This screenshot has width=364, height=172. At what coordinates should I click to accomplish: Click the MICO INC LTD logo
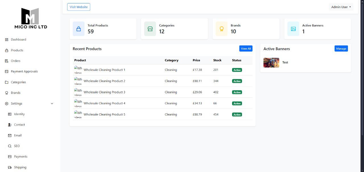pyautogui.click(x=30, y=18)
